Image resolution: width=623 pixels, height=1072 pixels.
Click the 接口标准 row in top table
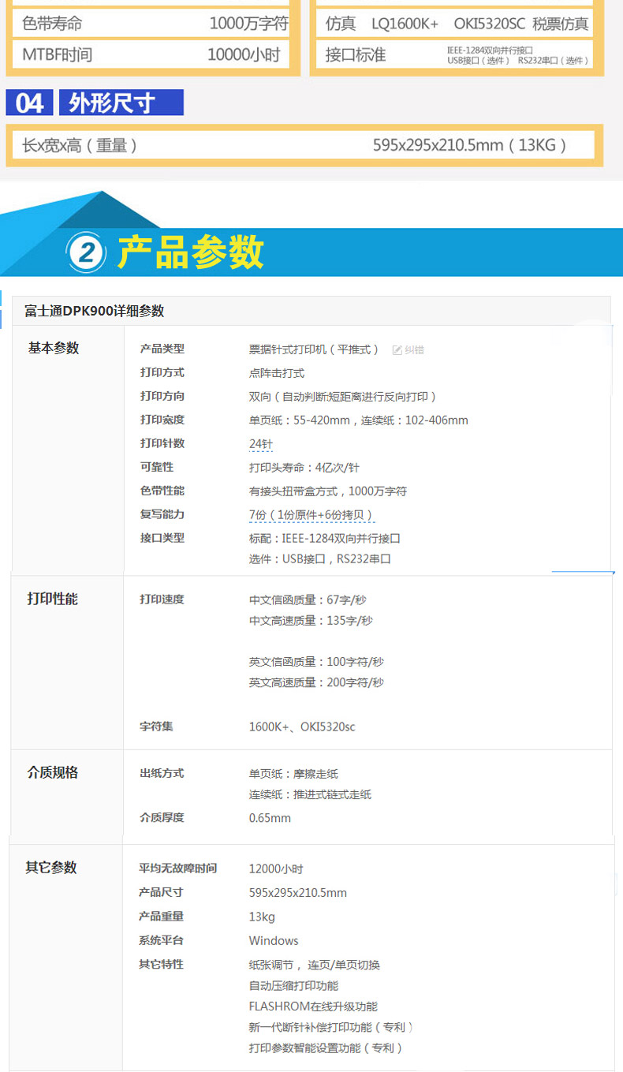[x=356, y=55]
